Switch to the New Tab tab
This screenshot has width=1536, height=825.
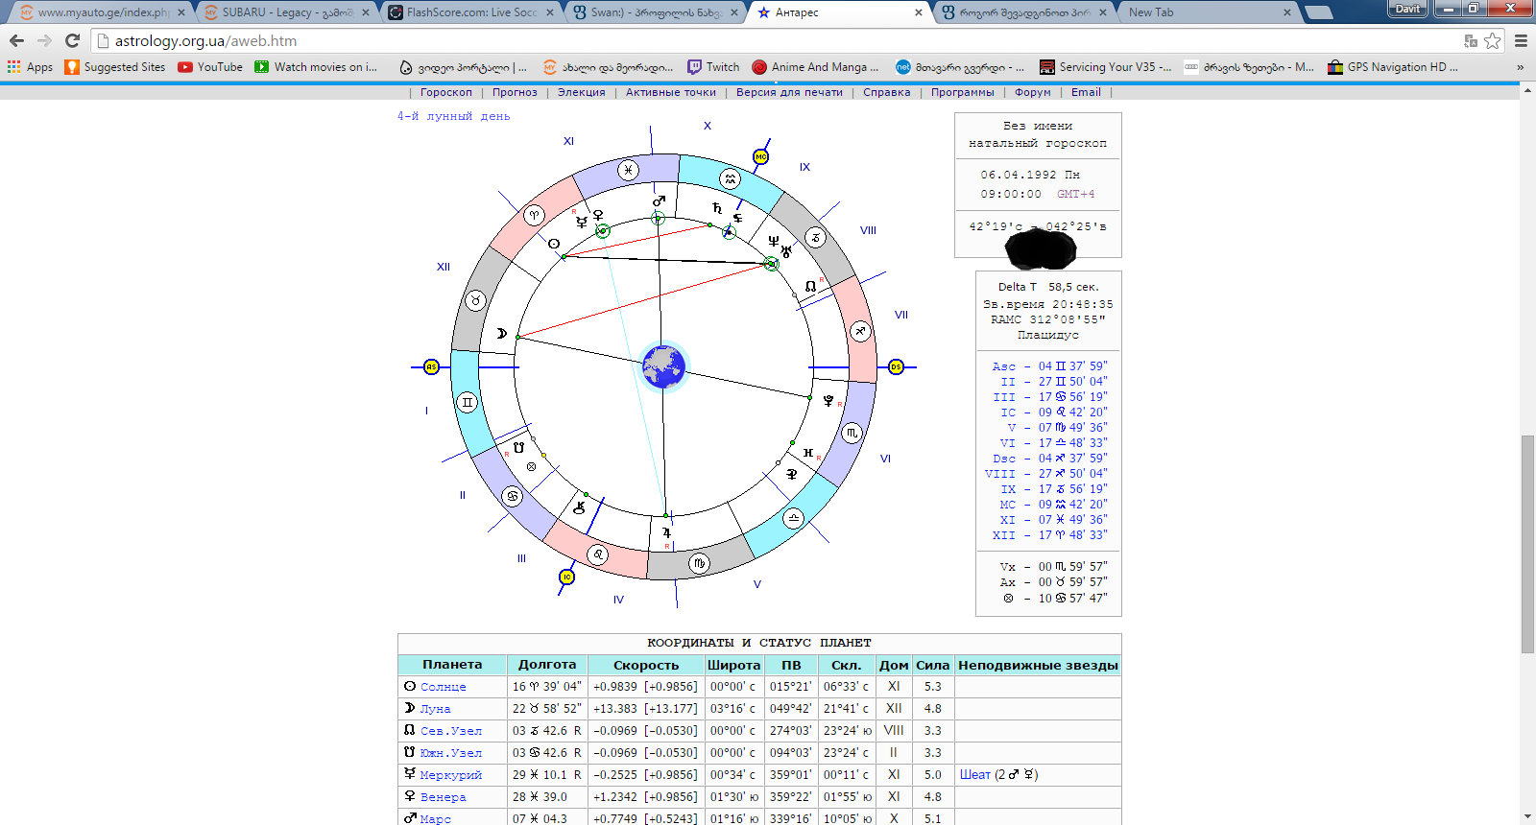[1208, 12]
